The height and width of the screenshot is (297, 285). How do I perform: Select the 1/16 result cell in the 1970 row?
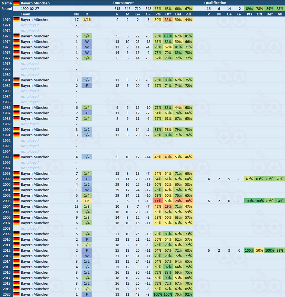pyautogui.click(x=87, y=20)
